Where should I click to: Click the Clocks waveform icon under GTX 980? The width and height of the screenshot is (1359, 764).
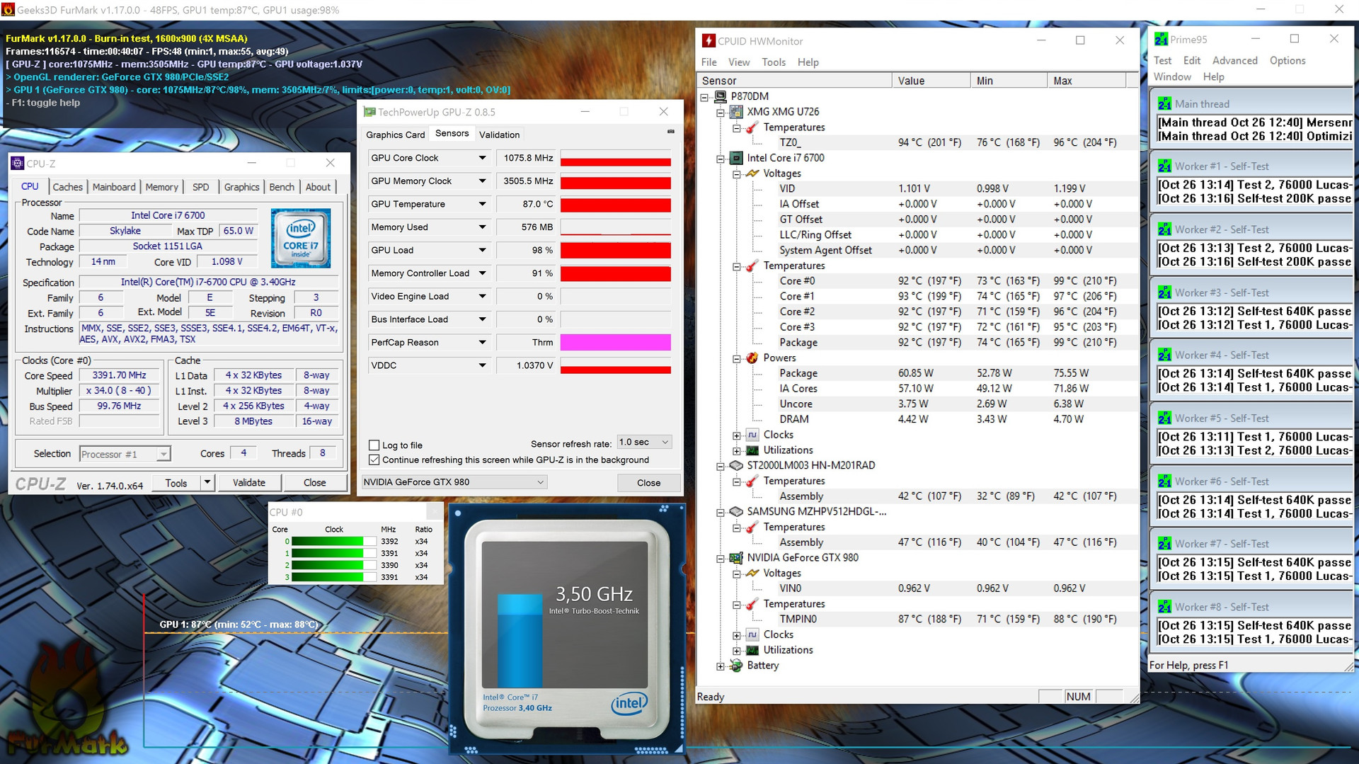(x=752, y=634)
